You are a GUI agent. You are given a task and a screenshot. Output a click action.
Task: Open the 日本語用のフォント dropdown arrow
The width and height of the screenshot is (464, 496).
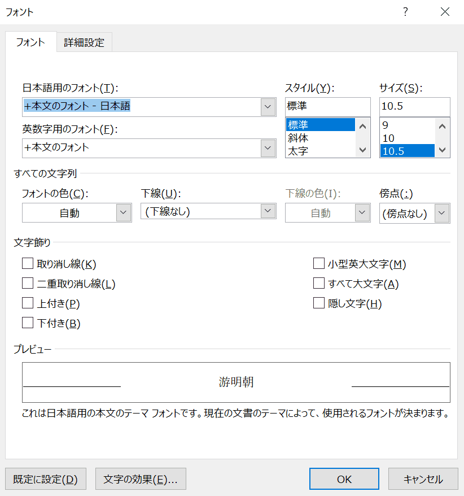(268, 107)
